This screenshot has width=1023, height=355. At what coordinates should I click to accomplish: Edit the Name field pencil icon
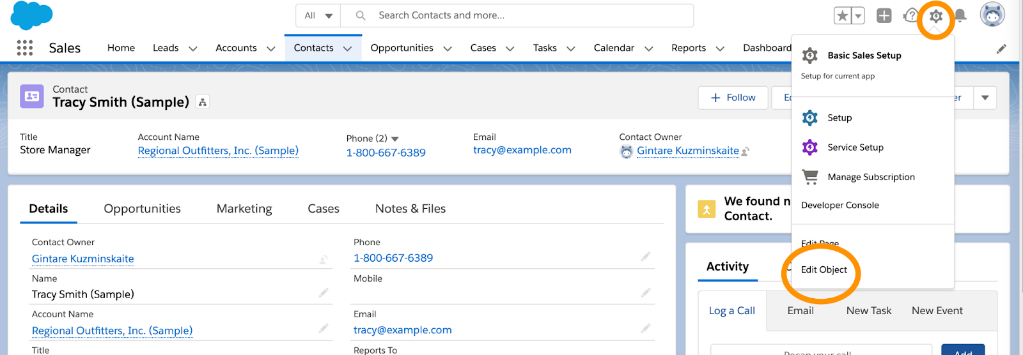[324, 292]
